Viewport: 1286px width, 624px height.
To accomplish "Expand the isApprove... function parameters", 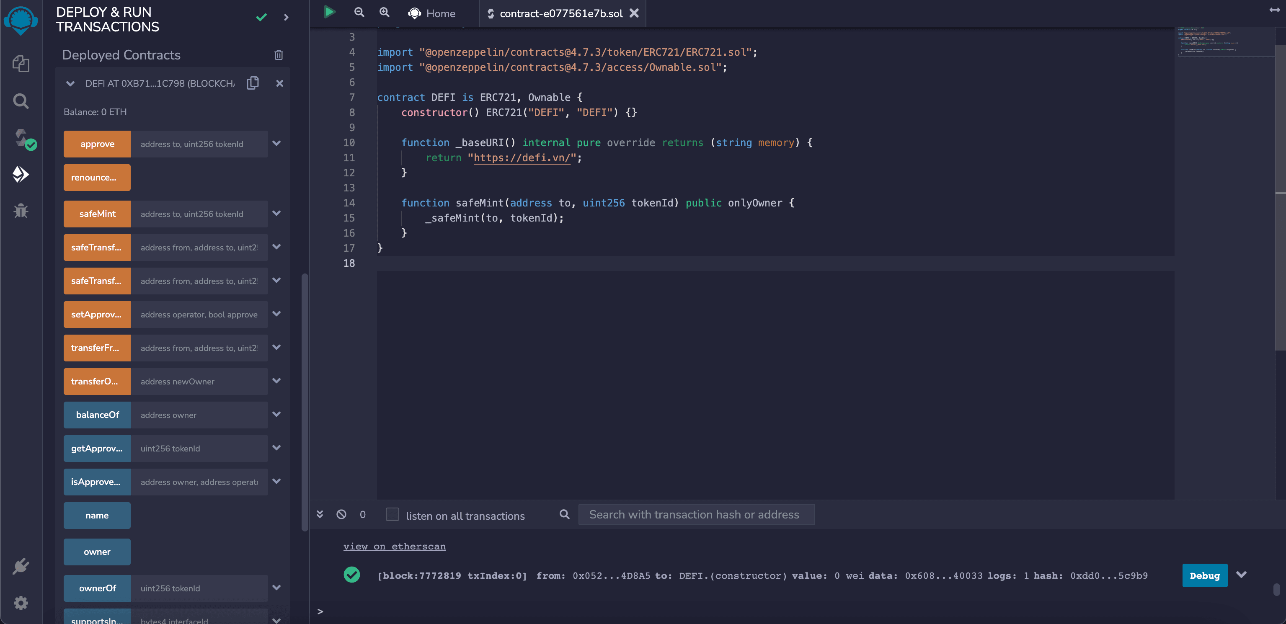I will [276, 481].
